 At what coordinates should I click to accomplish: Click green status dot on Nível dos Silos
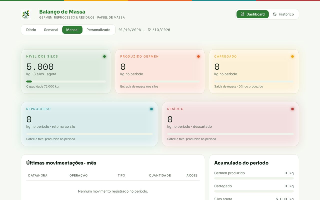[x=104, y=56]
